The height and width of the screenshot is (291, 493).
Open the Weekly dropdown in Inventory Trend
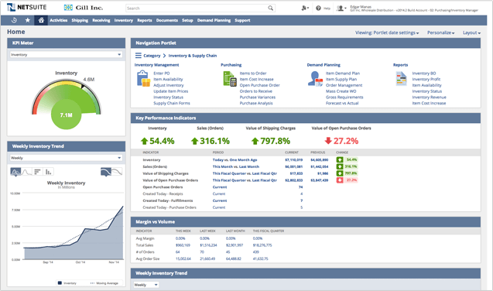click(x=66, y=158)
